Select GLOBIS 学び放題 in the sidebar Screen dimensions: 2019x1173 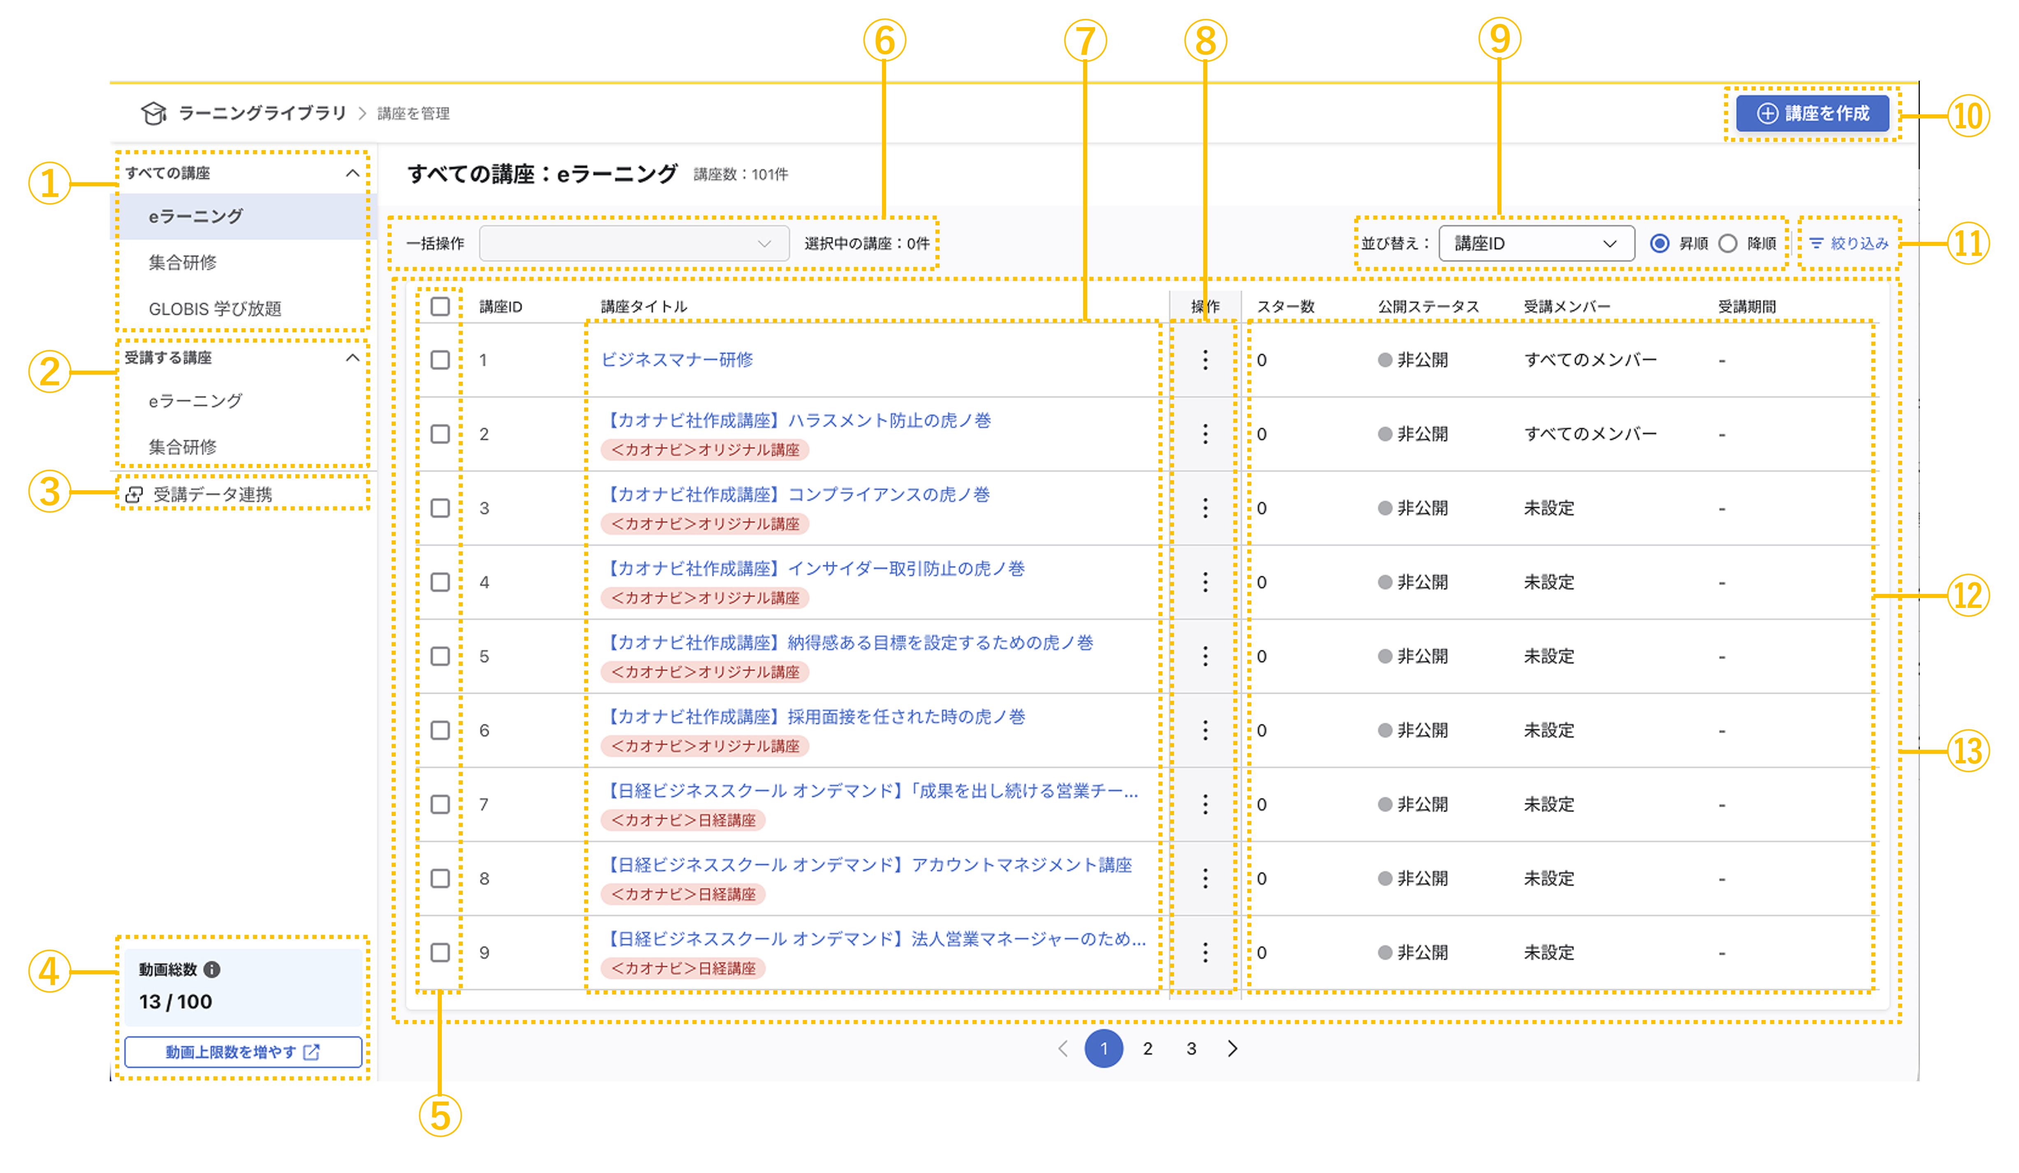(215, 308)
